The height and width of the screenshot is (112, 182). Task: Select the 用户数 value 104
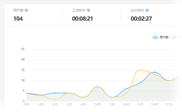tap(18, 19)
